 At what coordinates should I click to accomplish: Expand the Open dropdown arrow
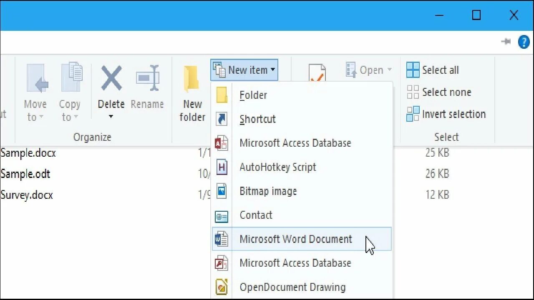390,70
